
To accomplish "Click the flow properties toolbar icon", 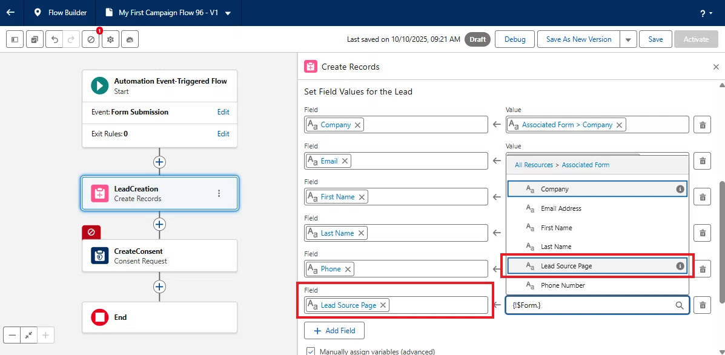I will click(x=130, y=39).
